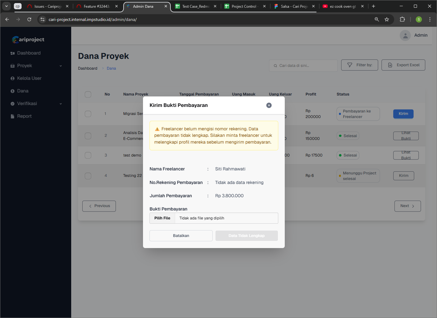Click the browser reload icon
Screen dimensions: 437x318
tap(29, 19)
